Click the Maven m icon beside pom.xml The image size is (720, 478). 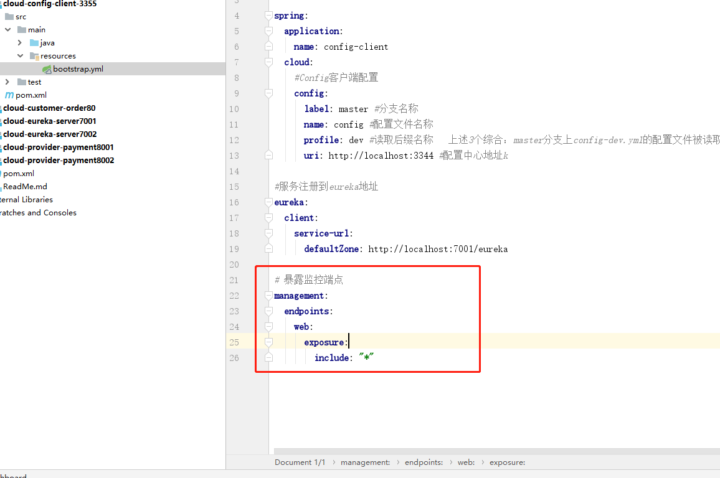pyautogui.click(x=9, y=95)
